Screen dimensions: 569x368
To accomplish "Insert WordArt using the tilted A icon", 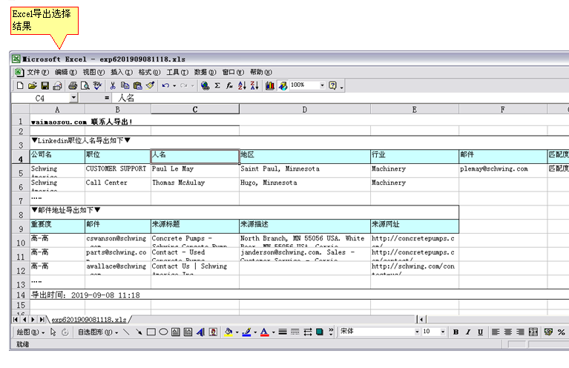I will [x=200, y=332].
